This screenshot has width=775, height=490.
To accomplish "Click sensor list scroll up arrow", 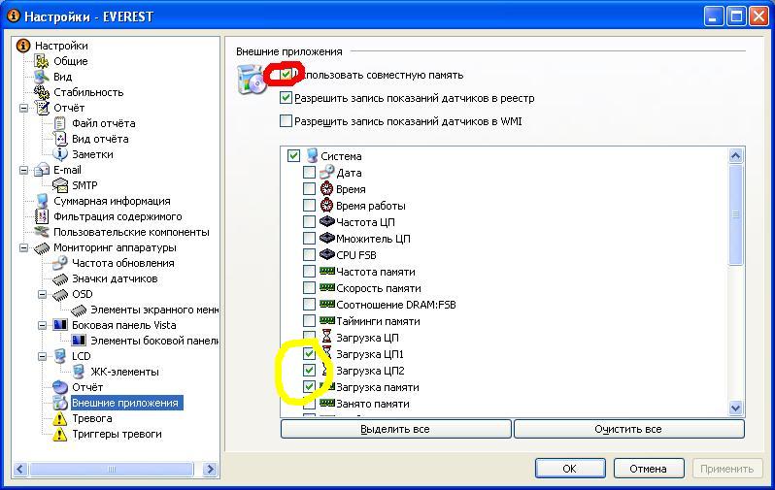I will [x=735, y=156].
